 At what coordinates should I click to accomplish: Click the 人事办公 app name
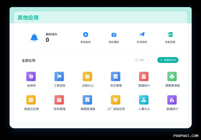click(x=144, y=109)
